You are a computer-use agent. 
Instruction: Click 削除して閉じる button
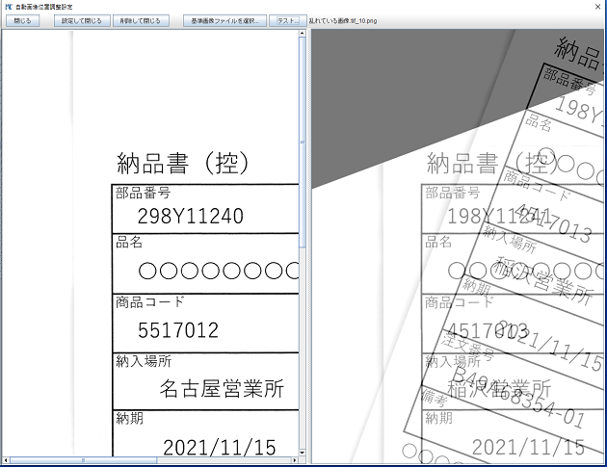(141, 21)
